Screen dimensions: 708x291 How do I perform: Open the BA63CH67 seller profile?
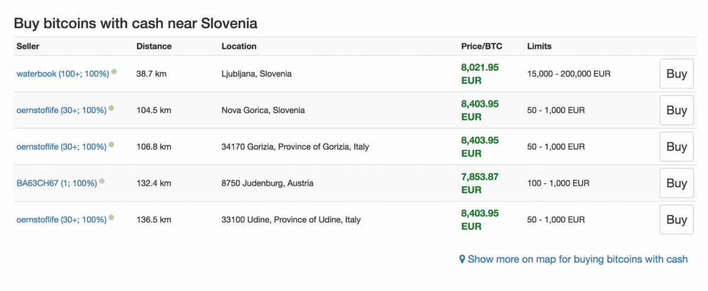pos(57,184)
